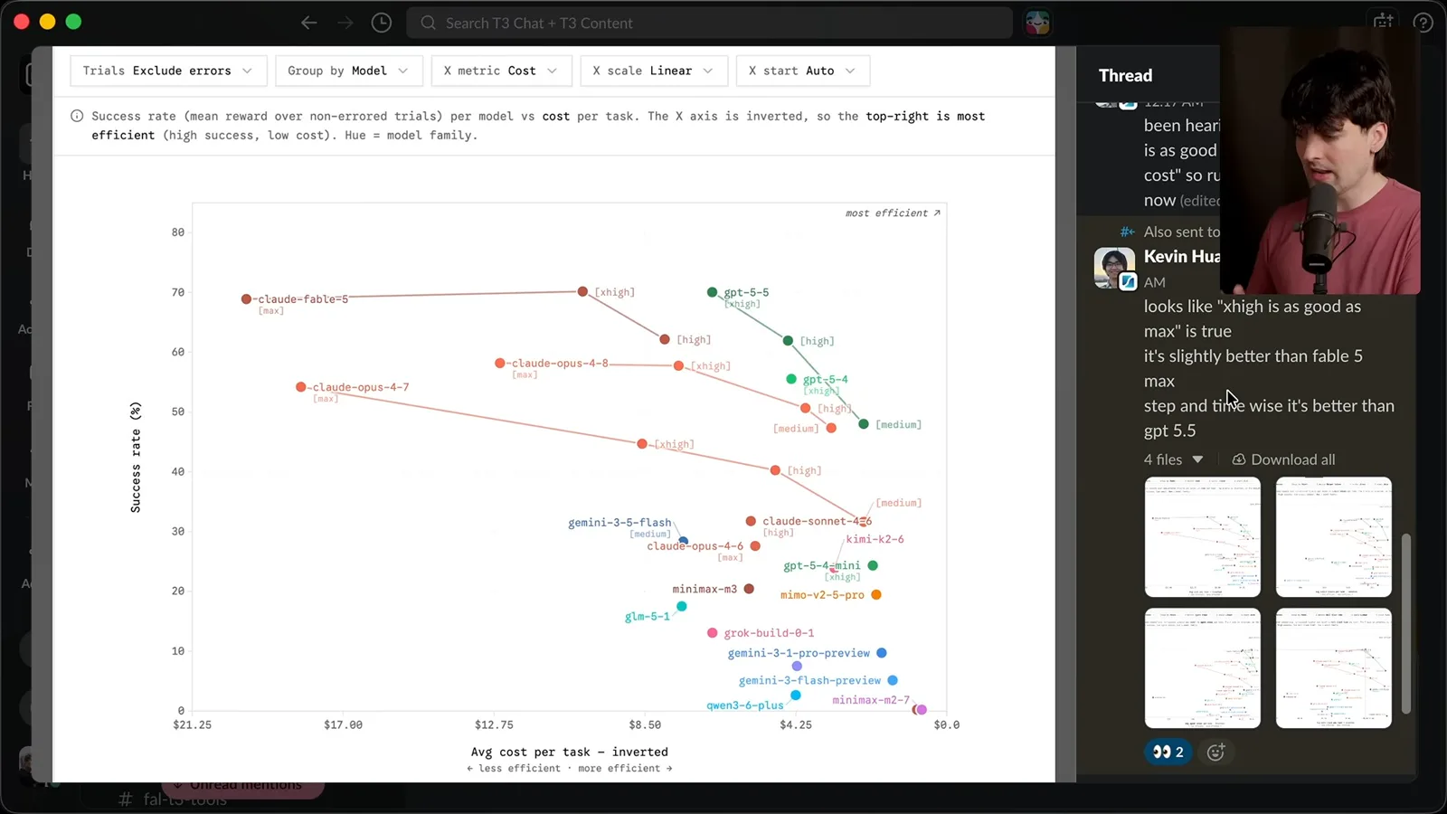Click the grok-build-0-1 pink data point
The height and width of the screenshot is (814, 1447).
click(x=713, y=633)
